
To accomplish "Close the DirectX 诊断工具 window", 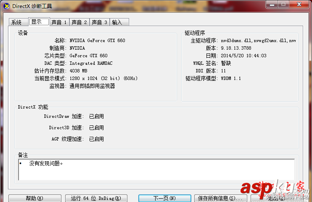I will point(299,5).
